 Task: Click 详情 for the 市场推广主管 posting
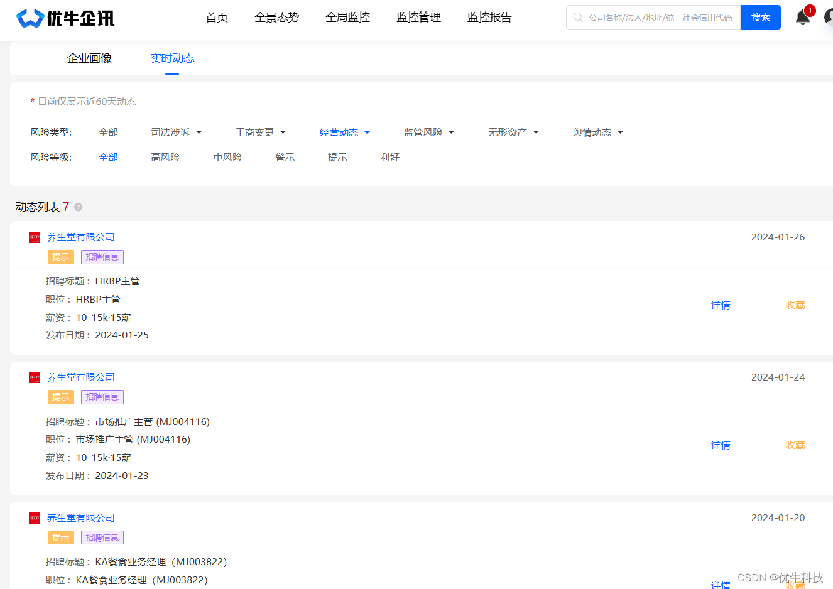(x=721, y=445)
